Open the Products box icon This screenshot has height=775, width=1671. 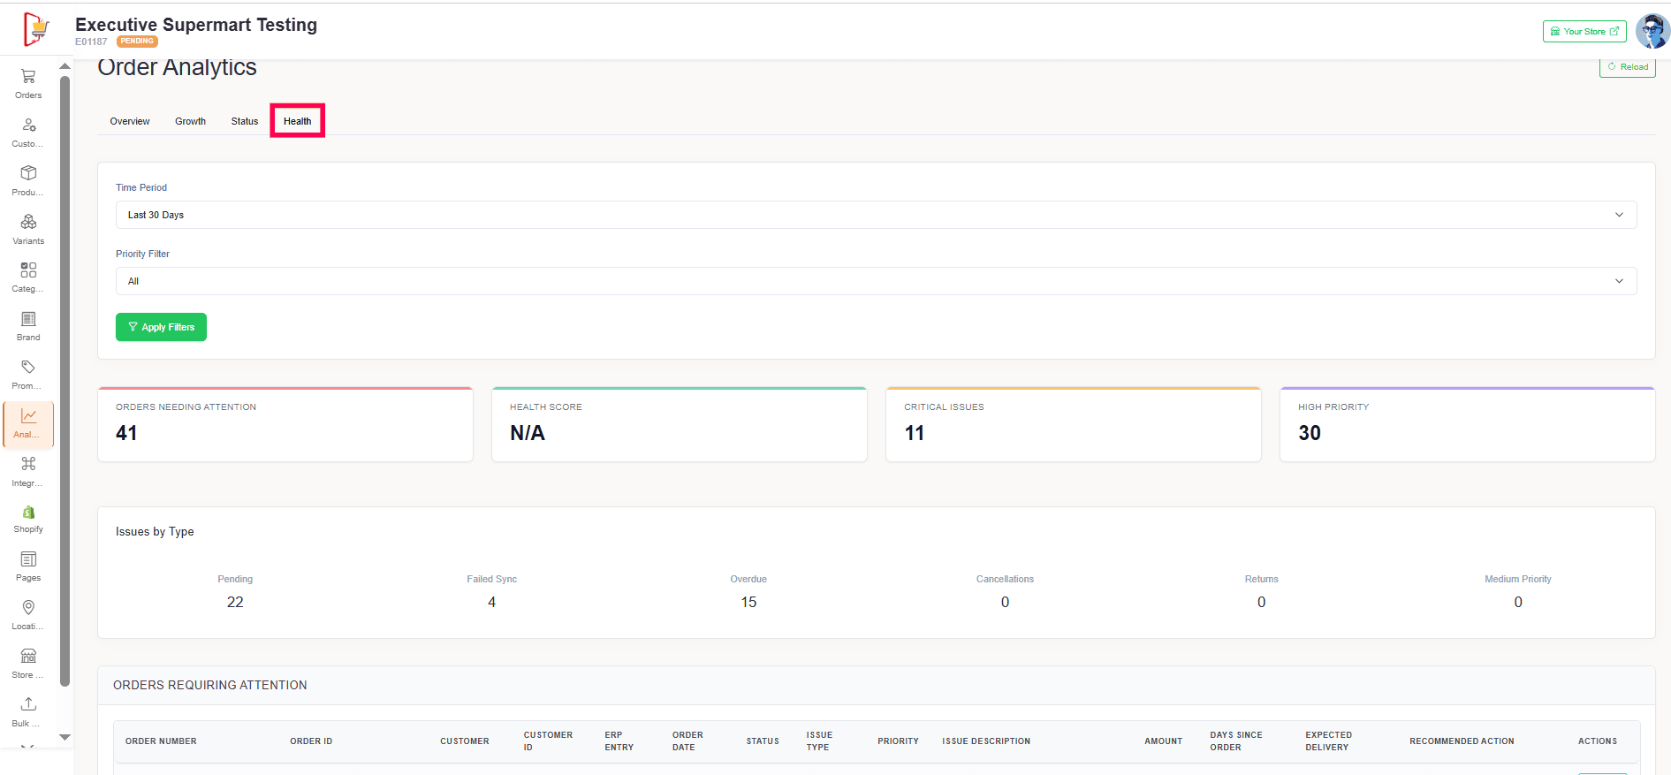(x=28, y=173)
